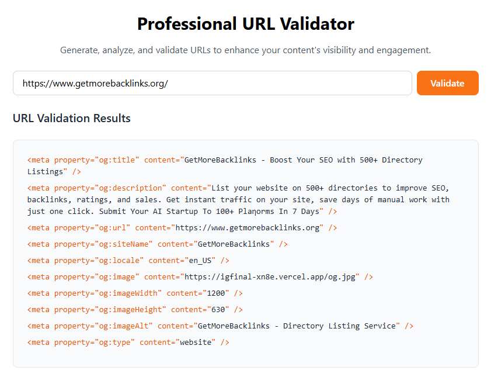Click inside the validation results panel
This screenshot has height=377, width=491.
245,251
